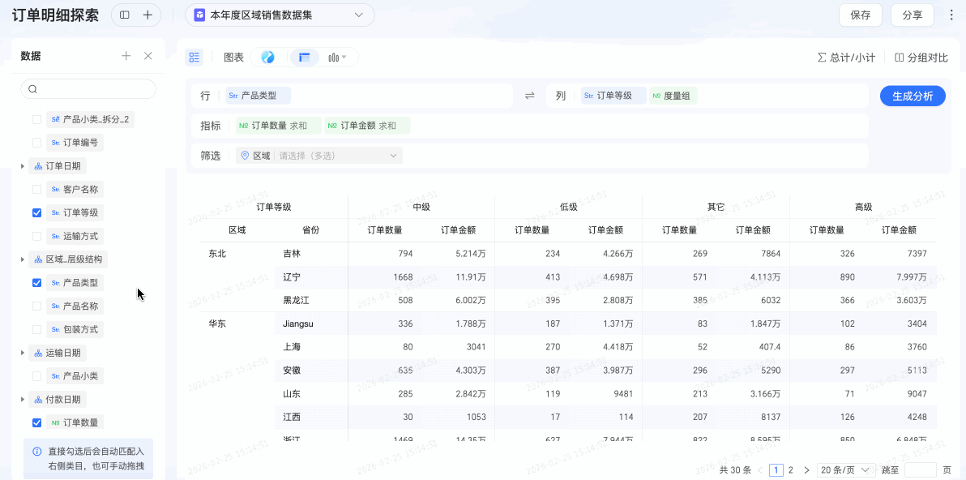Expand the 区域_层级结构 tree node
The image size is (966, 480).
click(23, 259)
